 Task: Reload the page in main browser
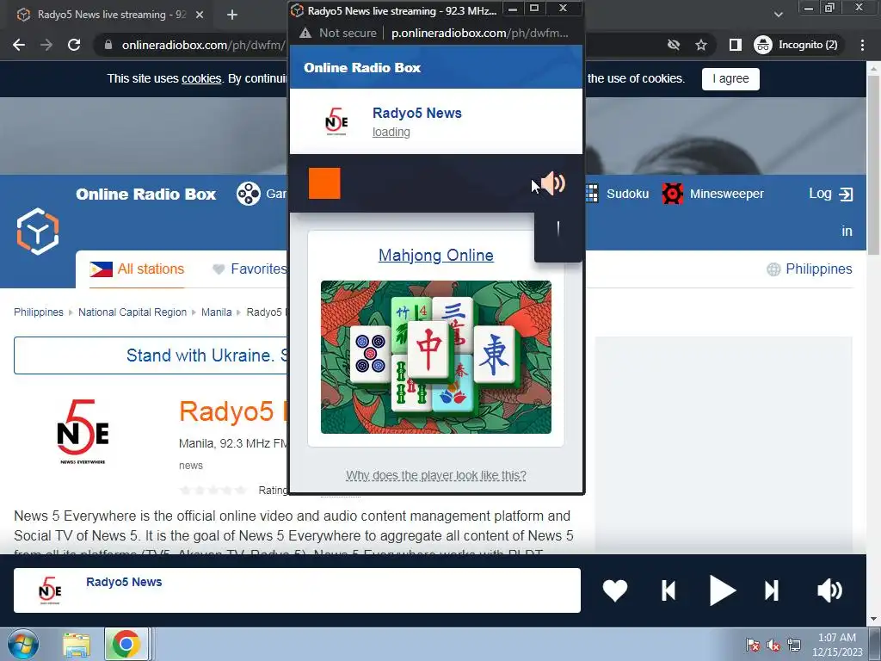(74, 45)
